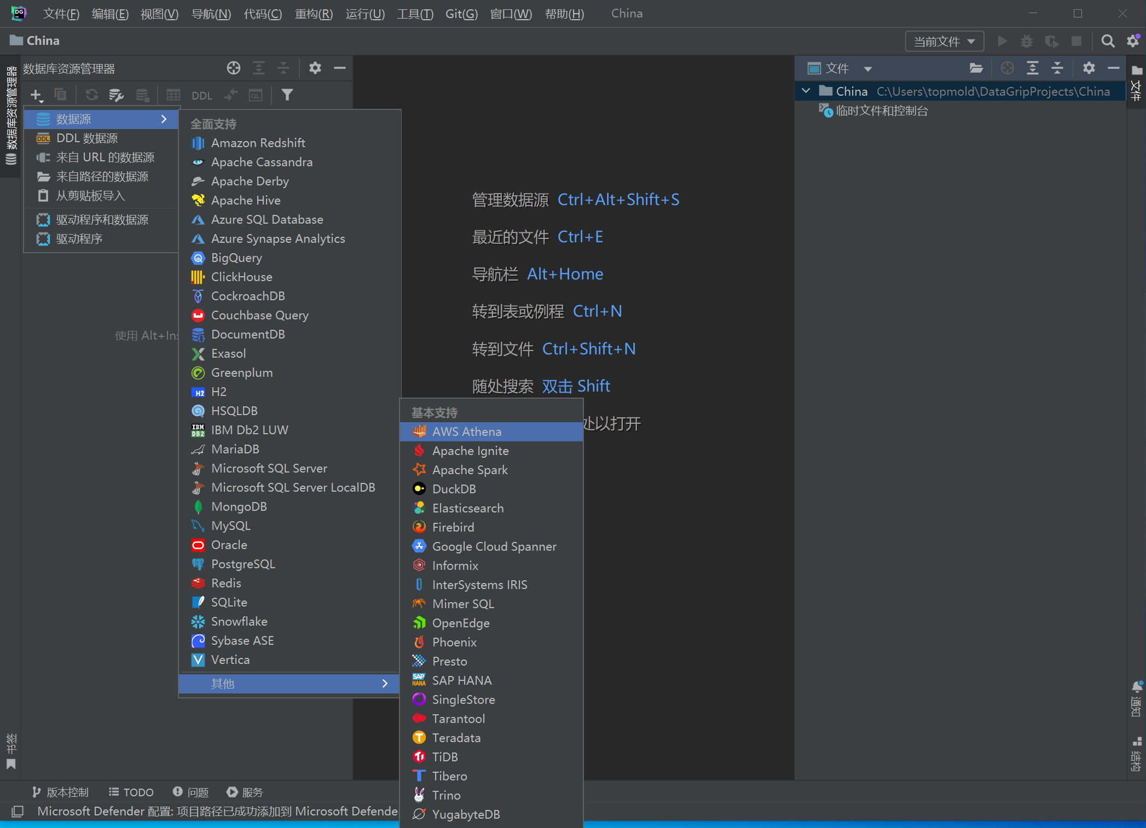Screen dimensions: 1146x828
Task: Click the stop square icon in top toolbar
Action: coord(1076,41)
